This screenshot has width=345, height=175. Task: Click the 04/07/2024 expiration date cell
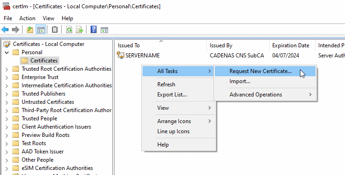click(x=286, y=56)
